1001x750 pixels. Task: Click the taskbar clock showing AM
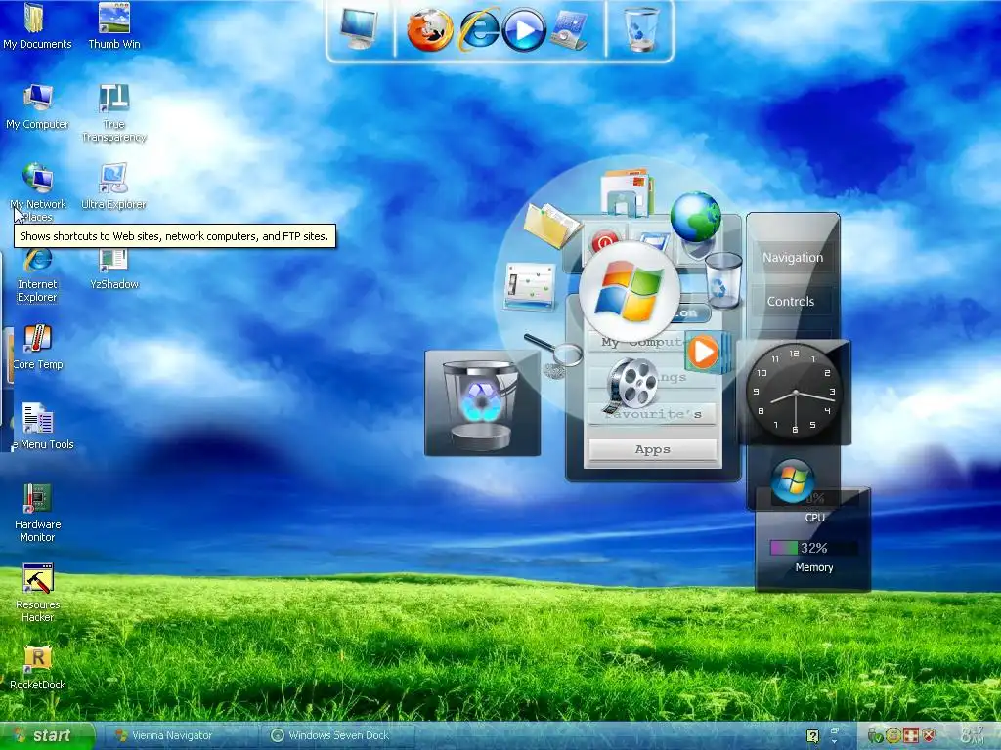pyautogui.click(x=973, y=735)
